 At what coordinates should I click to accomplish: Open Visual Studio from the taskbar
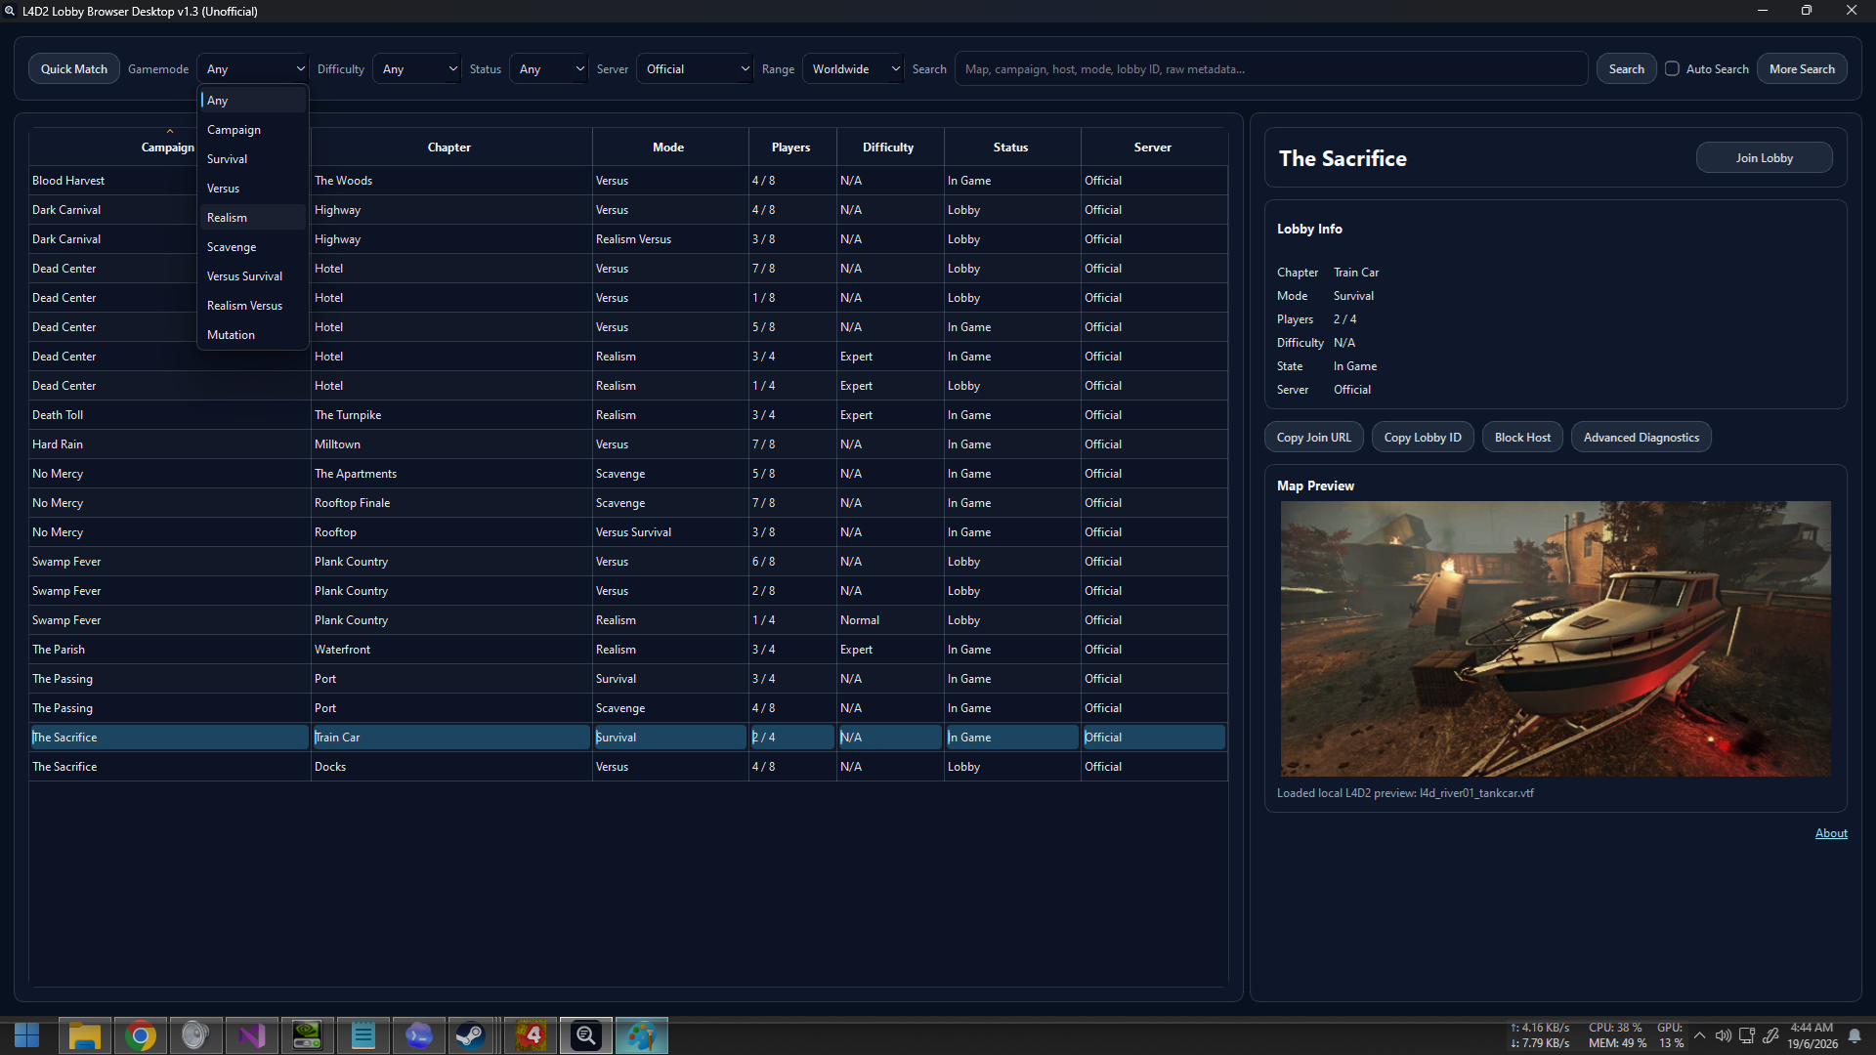251,1035
